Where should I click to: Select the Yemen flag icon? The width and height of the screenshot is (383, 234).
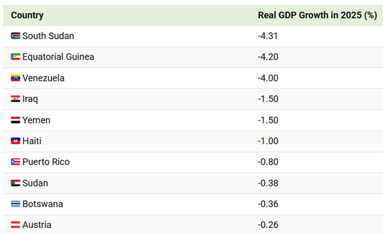pyautogui.click(x=16, y=120)
